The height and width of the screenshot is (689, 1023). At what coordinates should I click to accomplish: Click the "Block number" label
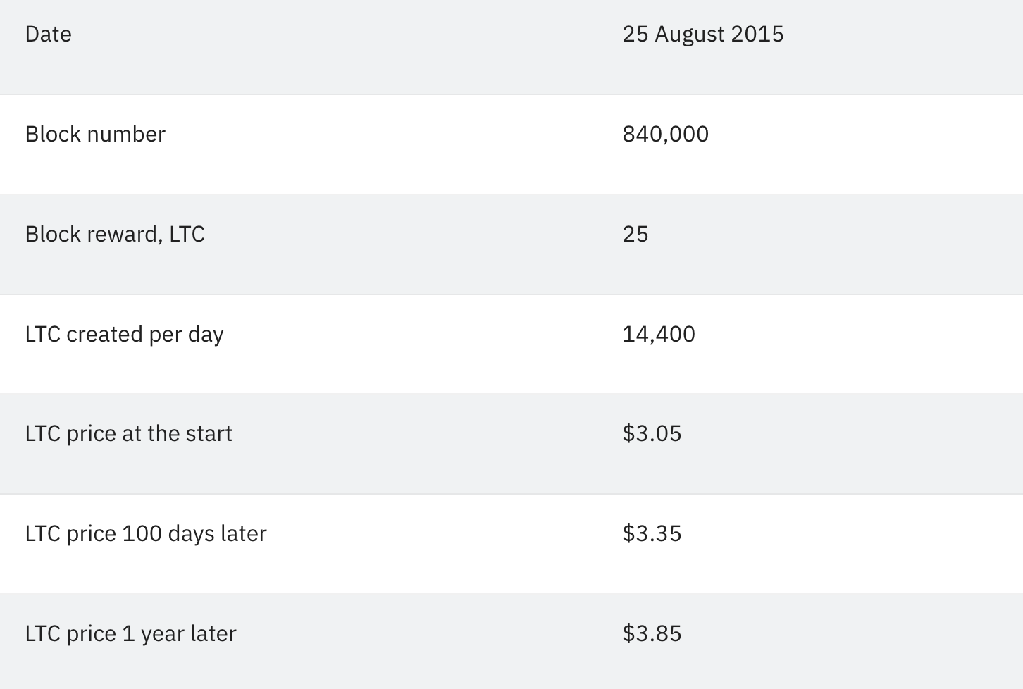(95, 135)
